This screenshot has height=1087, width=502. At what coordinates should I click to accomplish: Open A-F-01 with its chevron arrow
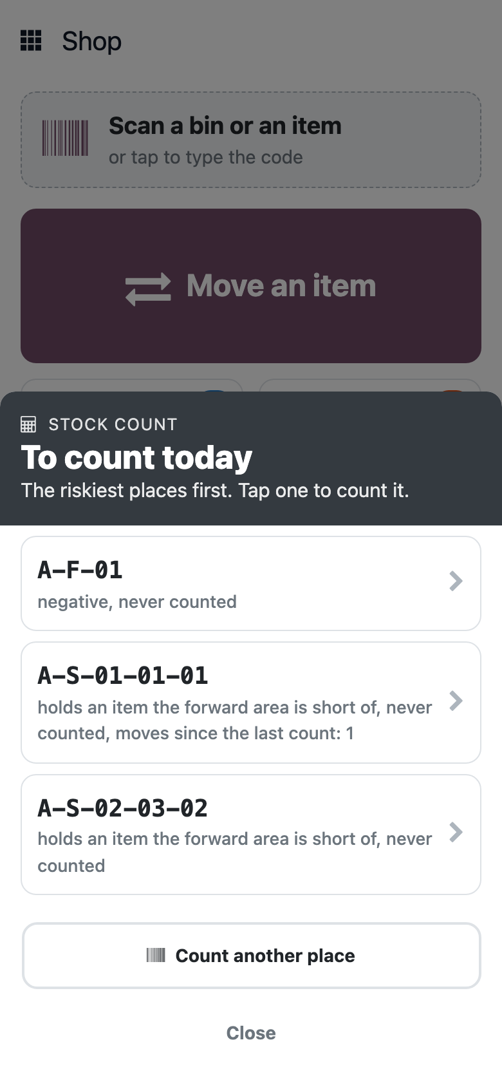click(x=456, y=581)
